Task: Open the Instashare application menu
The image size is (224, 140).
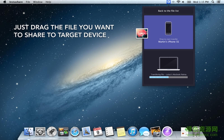Action: click(x=15, y=2)
